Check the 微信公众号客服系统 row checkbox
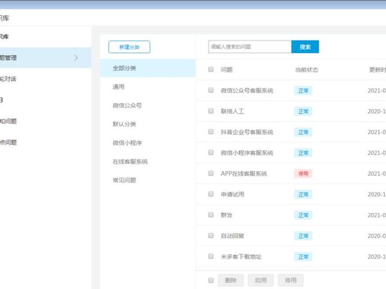This screenshot has width=386, height=289. pos(211,90)
